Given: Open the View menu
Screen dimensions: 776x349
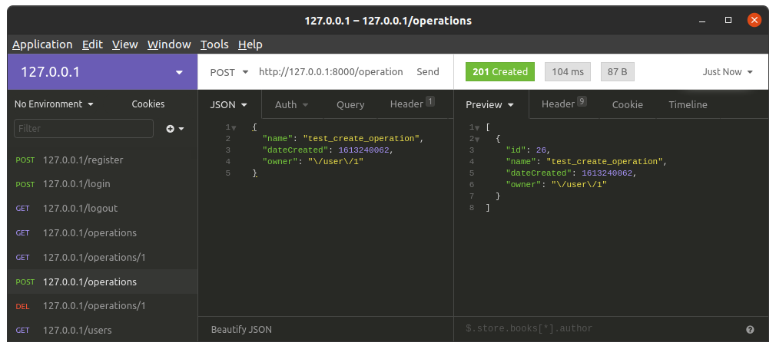Looking at the screenshot, I should click(124, 44).
